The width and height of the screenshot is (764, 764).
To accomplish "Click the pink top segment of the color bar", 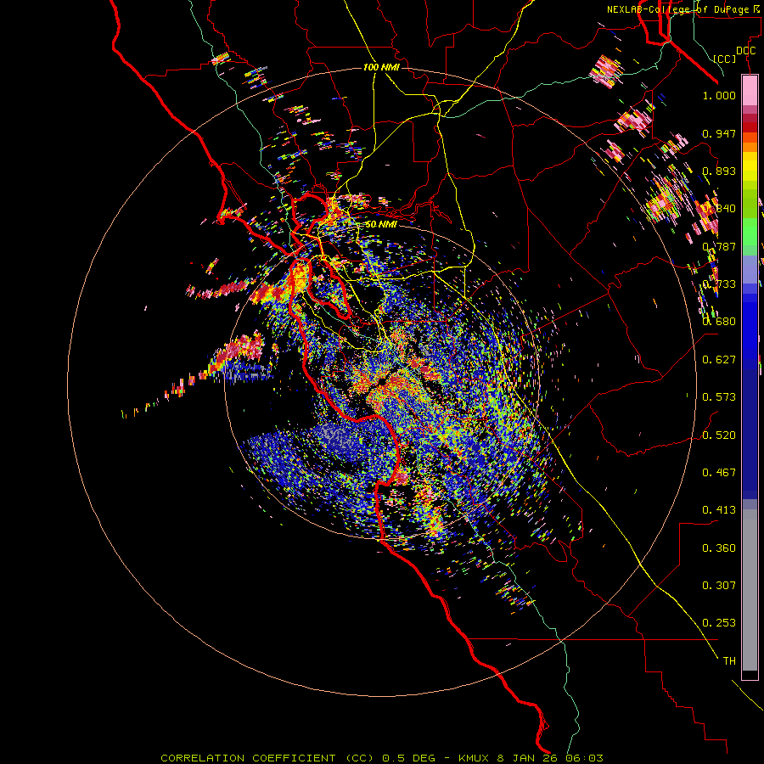I will 750,91.
